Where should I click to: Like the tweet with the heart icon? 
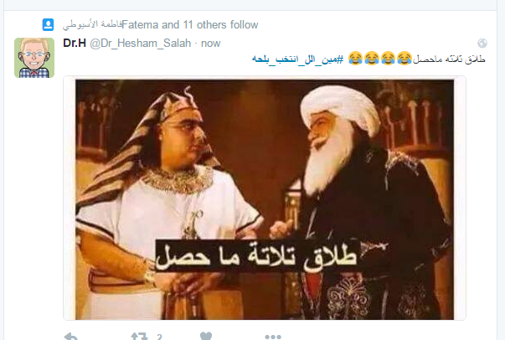click(206, 336)
